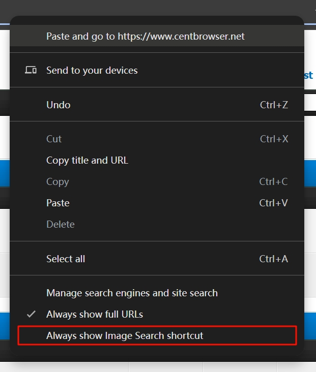Viewport: 316px width, 372px height.
Task: Disable Always show full URLs
Action: click(x=94, y=314)
